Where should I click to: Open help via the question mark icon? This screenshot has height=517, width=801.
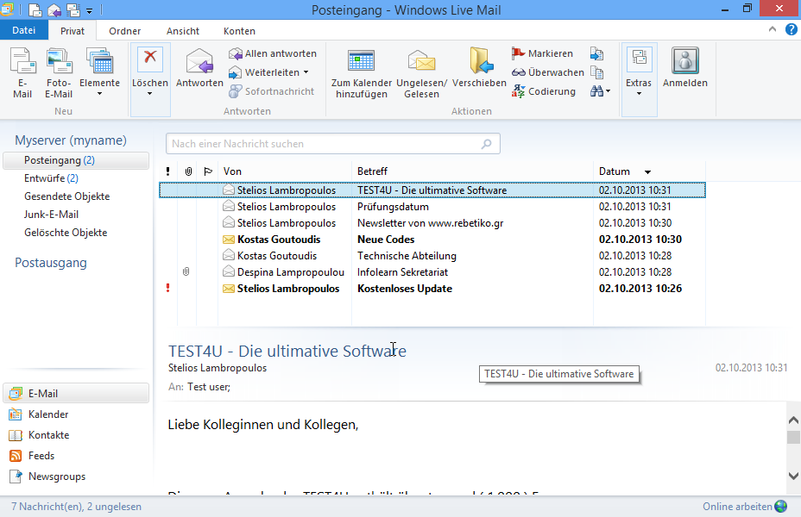pyautogui.click(x=791, y=29)
